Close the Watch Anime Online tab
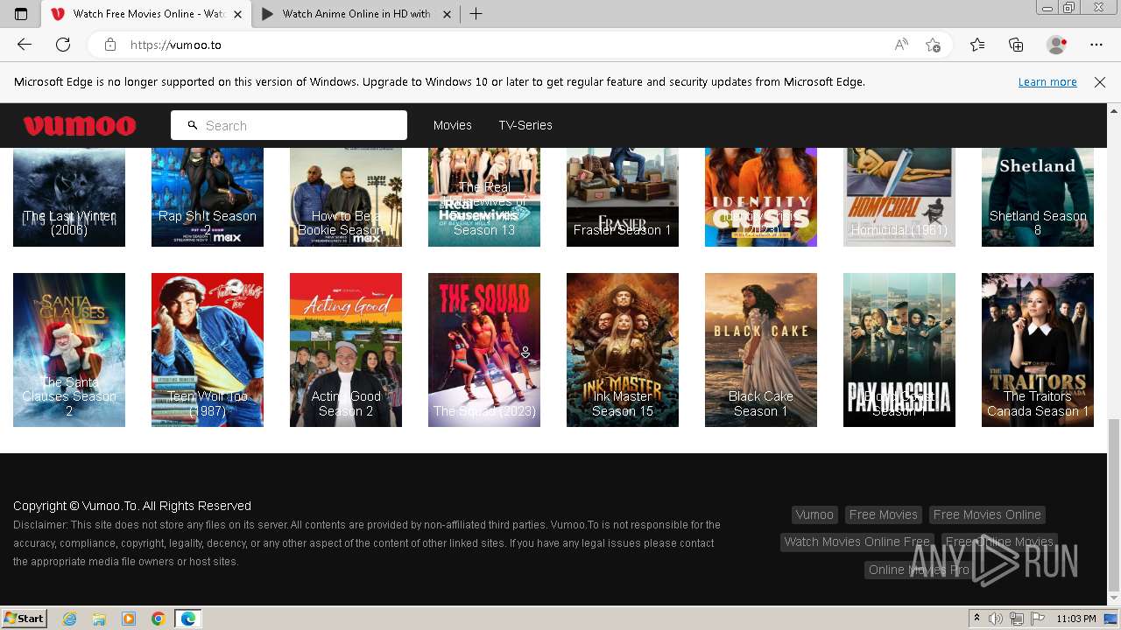1121x630 pixels. click(447, 14)
